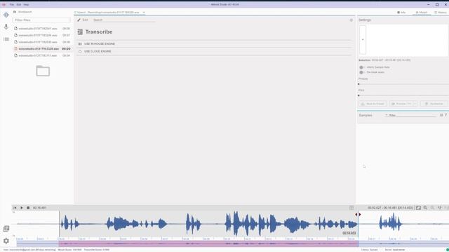Adjust the Pitch slider

click(403, 96)
